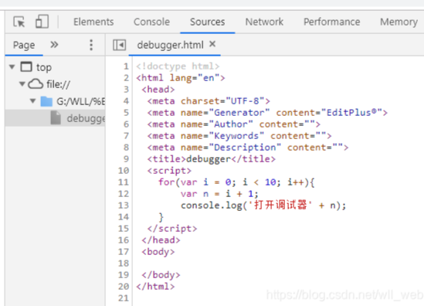
Task: Click the 'var n = i + 1;' statement
Action: click(x=219, y=194)
